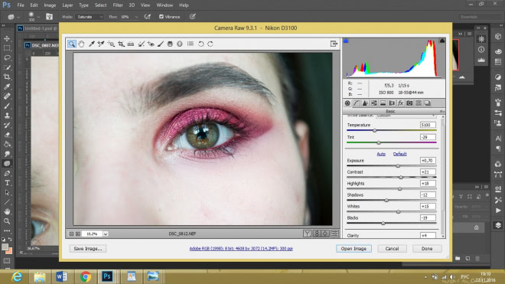Screen dimensions: 505x284
Task: Click the Shadows value field
Action: click(x=428, y=194)
